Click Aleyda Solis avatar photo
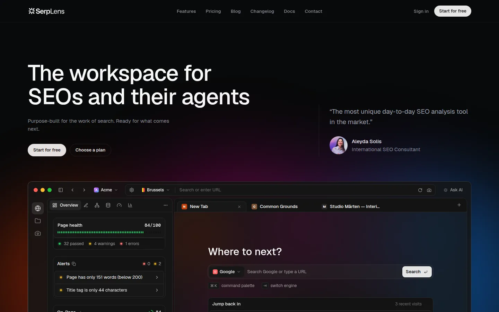Screen dimensions: 499x312 [x=339, y=145]
